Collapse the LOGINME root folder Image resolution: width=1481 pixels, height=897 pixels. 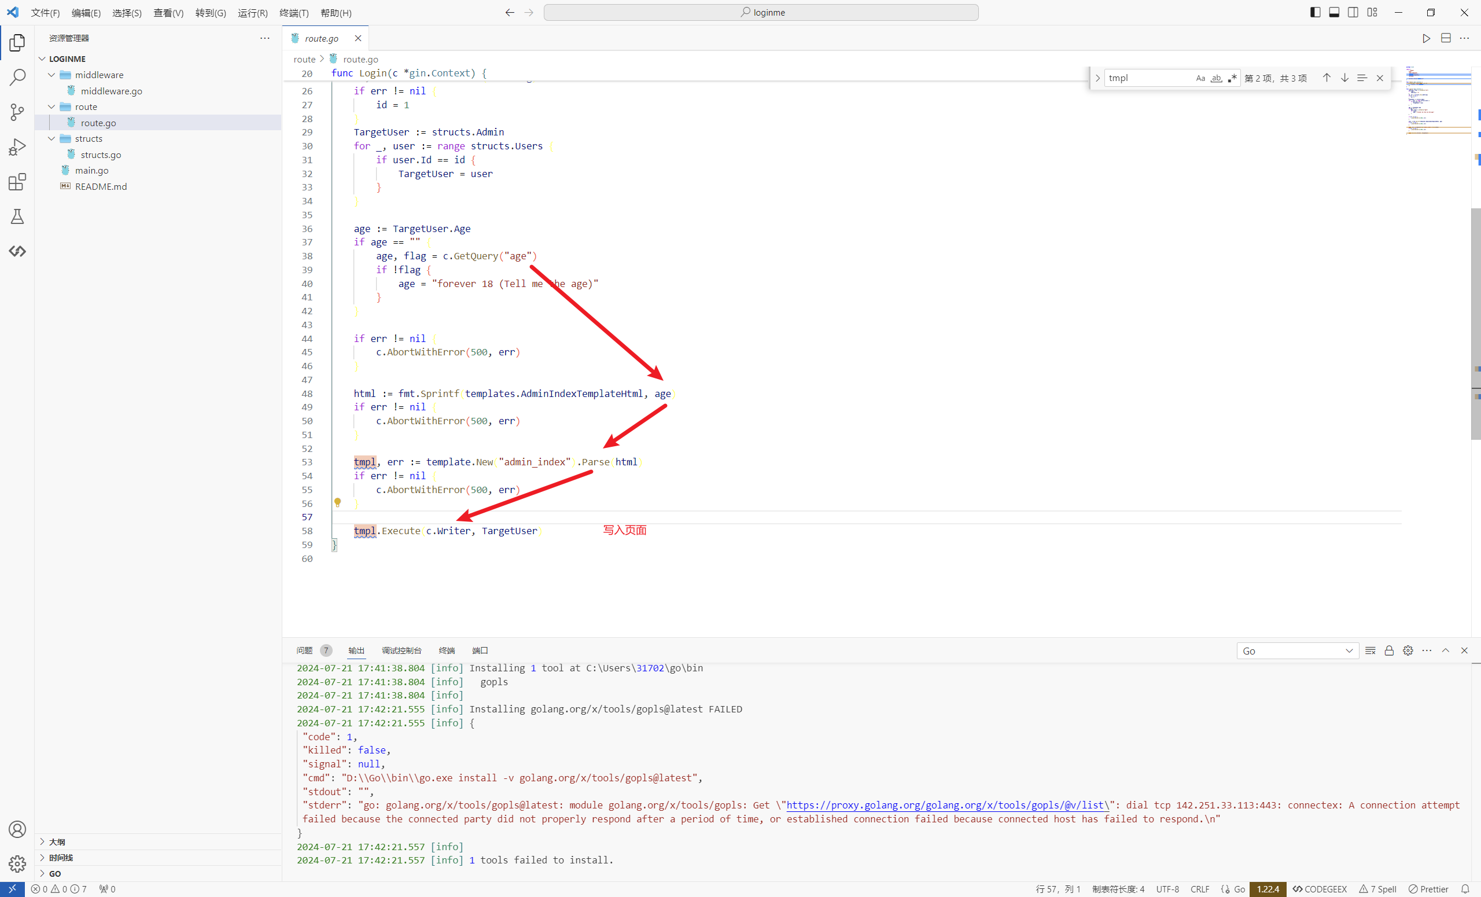point(42,59)
